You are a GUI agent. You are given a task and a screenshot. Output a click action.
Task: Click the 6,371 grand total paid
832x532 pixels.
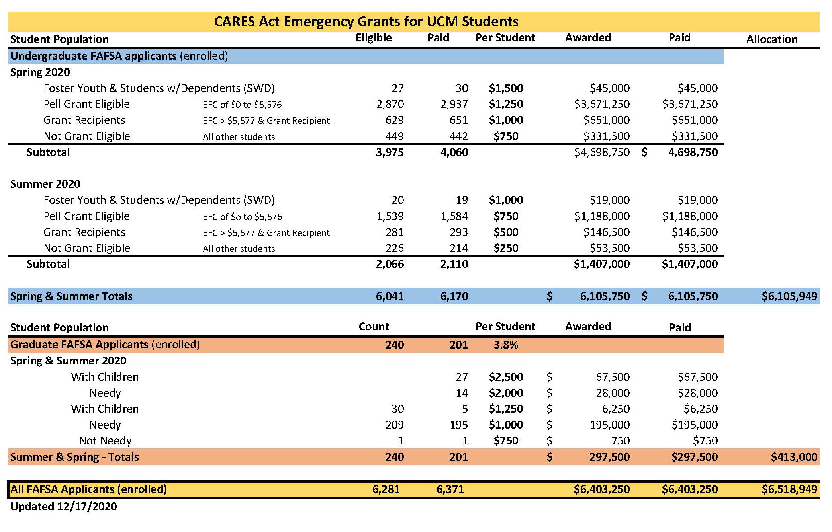point(450,489)
